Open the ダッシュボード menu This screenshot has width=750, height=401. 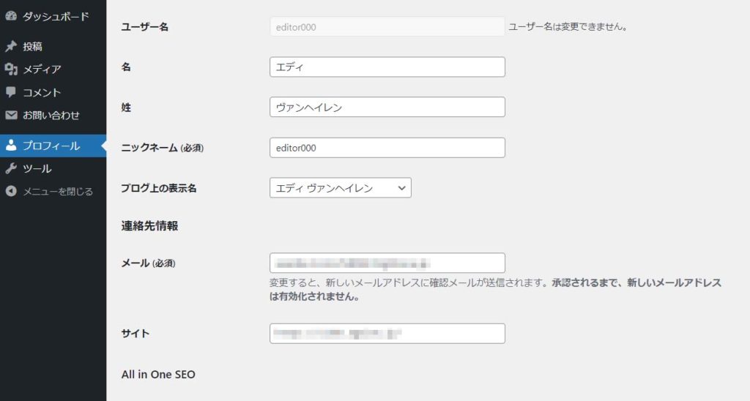(56, 16)
